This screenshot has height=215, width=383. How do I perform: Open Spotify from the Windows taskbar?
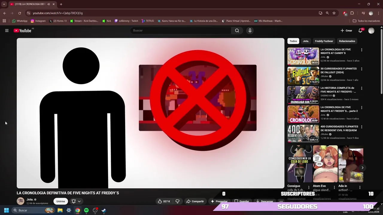coord(86,210)
